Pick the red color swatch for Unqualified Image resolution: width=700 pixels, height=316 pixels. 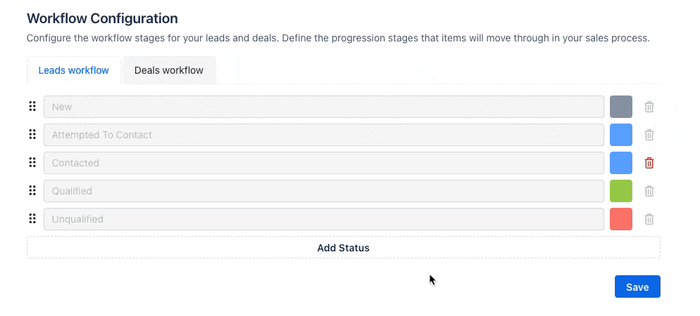click(620, 219)
